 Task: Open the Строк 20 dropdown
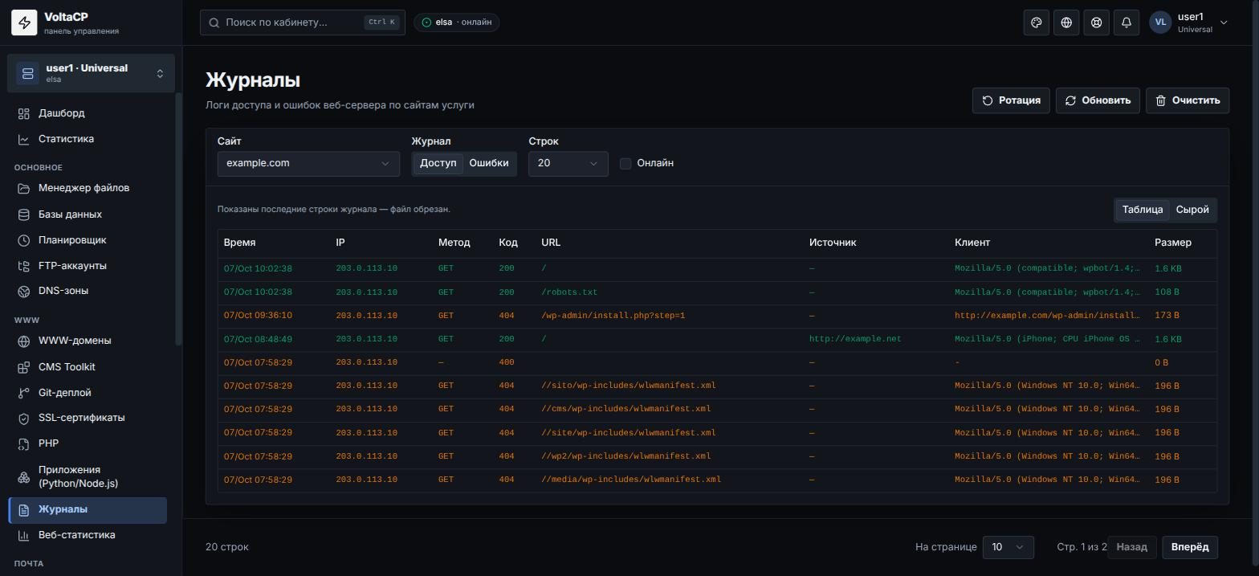[568, 163]
